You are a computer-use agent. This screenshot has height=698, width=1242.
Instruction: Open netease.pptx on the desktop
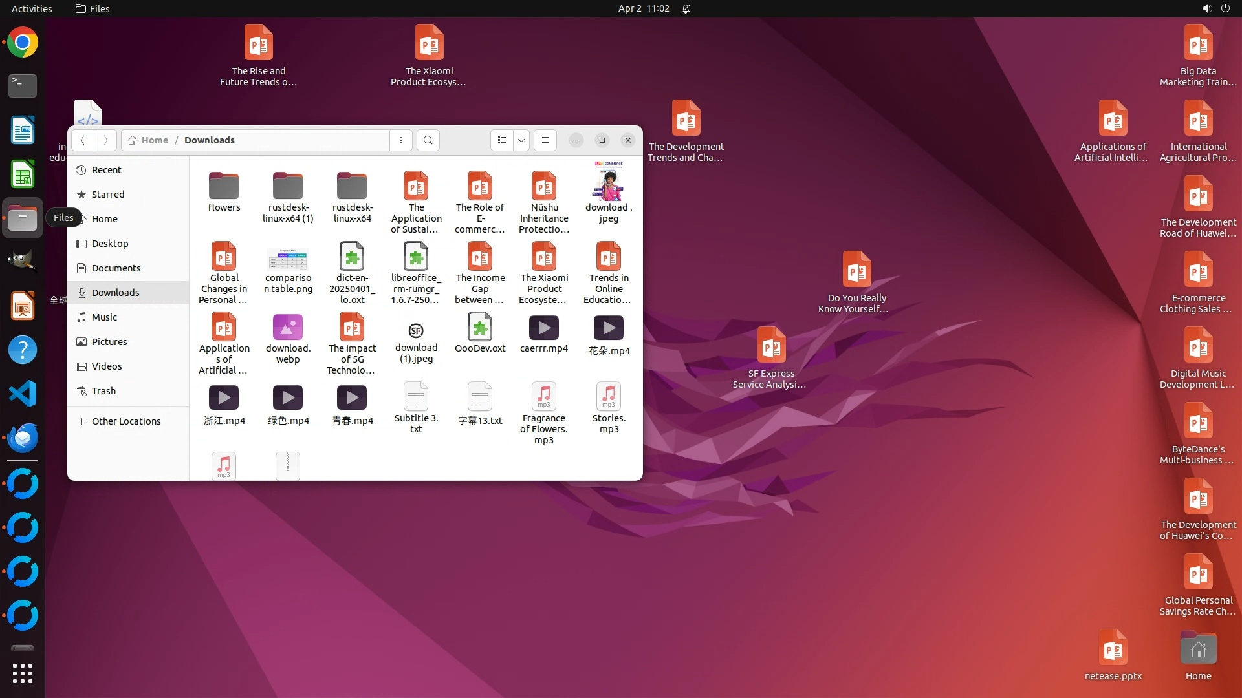click(x=1113, y=650)
